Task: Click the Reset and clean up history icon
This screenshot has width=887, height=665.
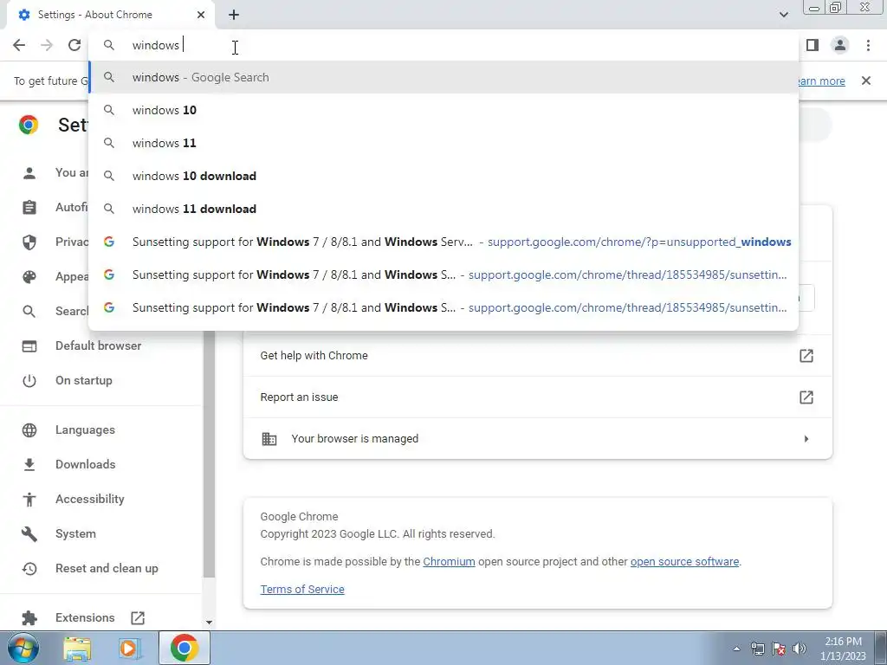Action: 29,568
